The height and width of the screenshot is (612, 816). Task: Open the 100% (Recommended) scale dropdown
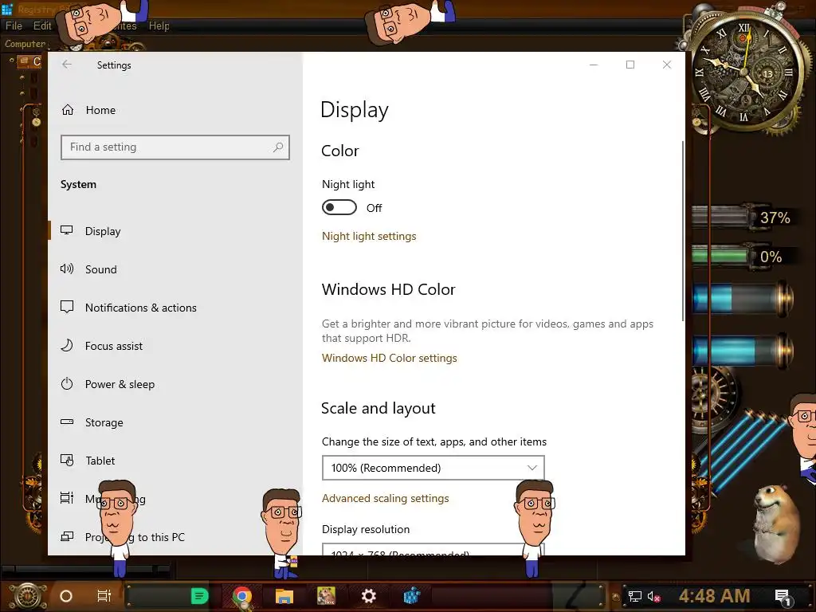pos(433,468)
